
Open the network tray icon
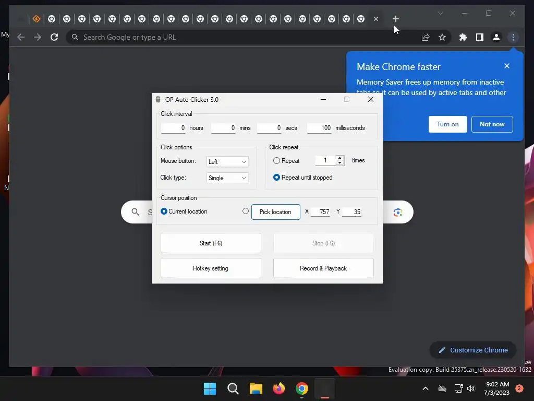(x=458, y=388)
